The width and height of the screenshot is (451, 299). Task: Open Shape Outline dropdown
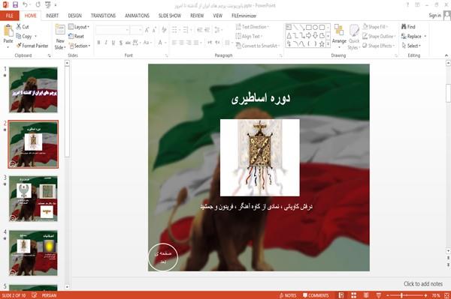pos(379,36)
